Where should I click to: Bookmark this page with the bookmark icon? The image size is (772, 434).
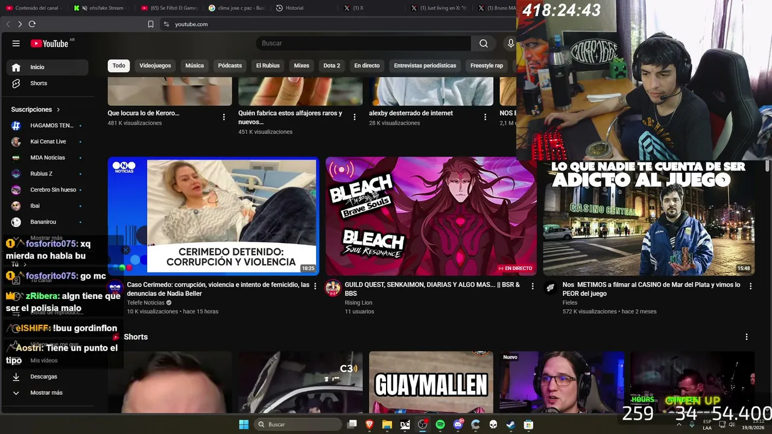tap(151, 24)
